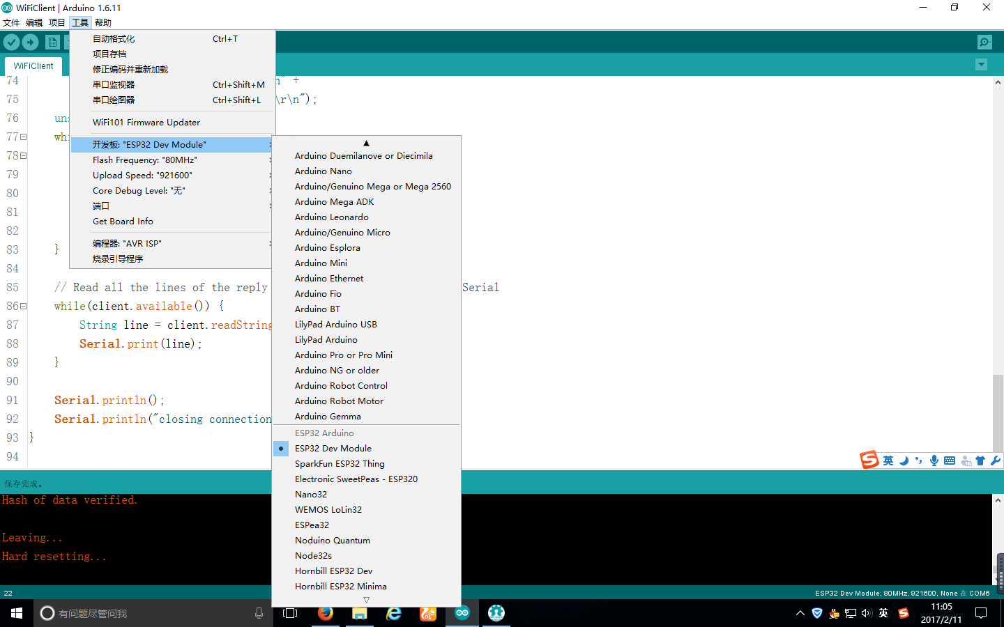Open the Serial Monitor magnifier icon
Viewport: 1004px width, 627px height.
984,42
